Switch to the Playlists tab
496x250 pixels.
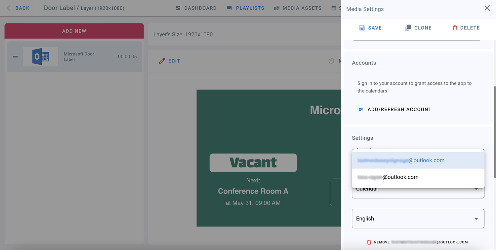tap(245, 8)
